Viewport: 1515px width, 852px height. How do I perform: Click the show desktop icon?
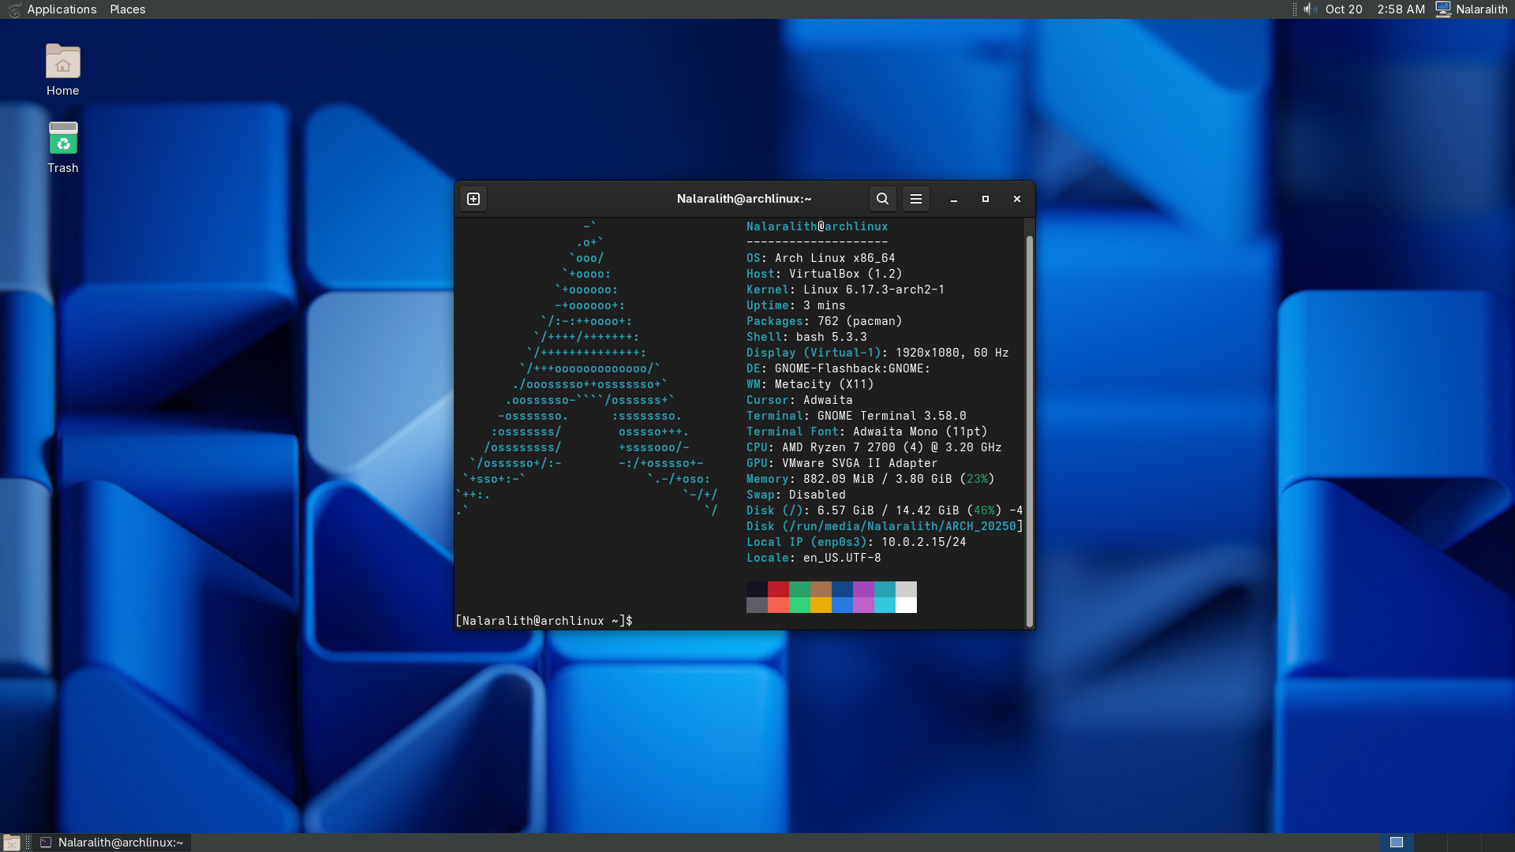pyautogui.click(x=11, y=843)
